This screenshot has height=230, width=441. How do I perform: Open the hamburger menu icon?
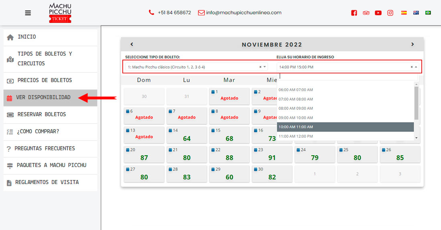coord(28,13)
